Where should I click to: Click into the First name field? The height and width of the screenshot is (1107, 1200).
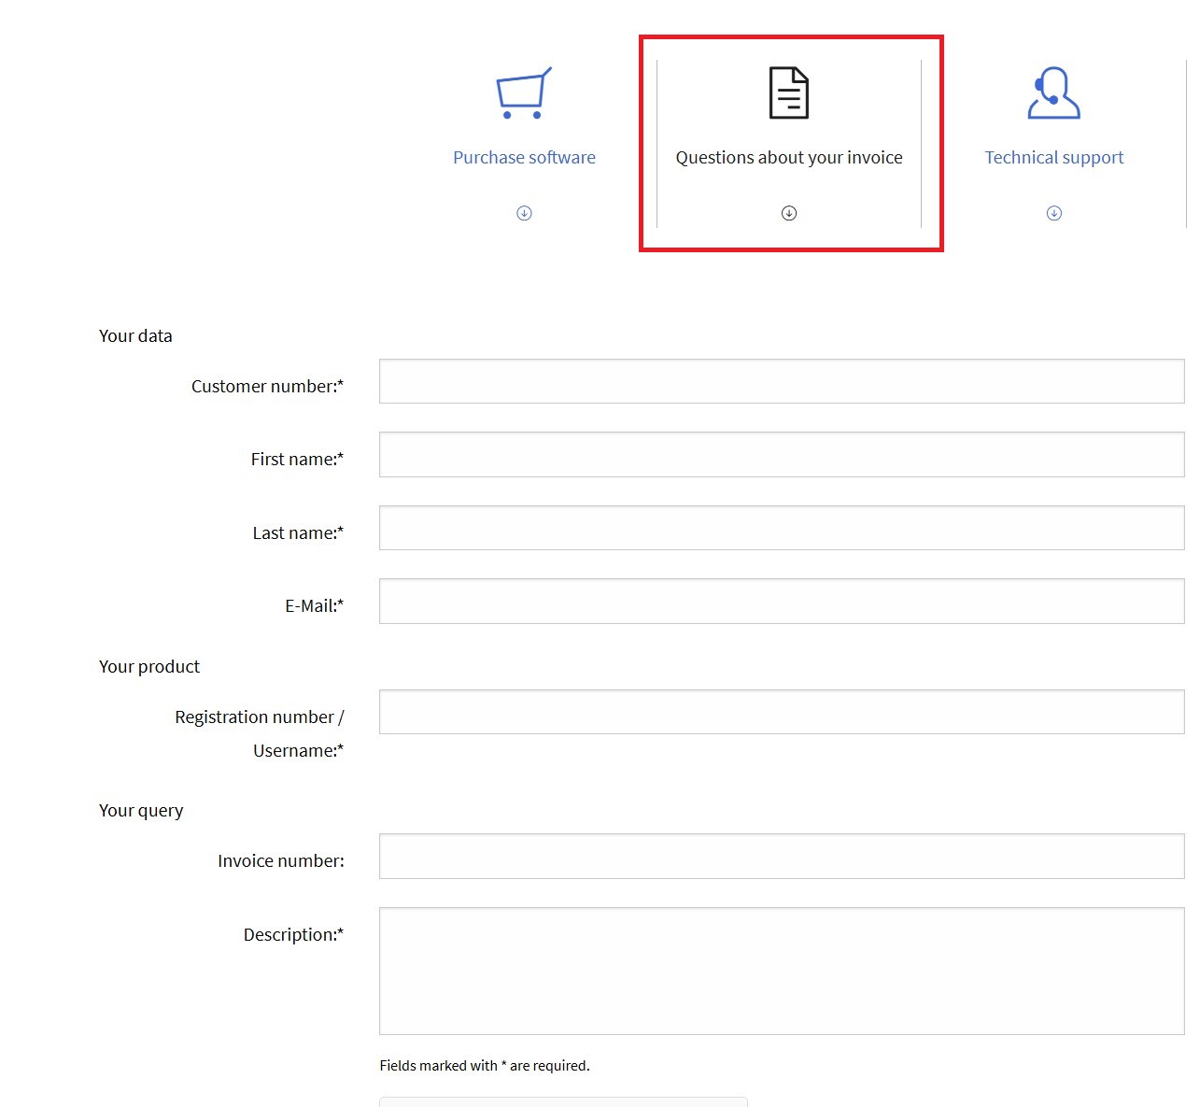781,455
